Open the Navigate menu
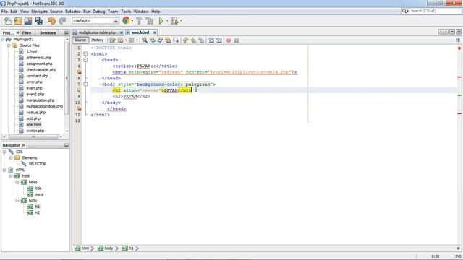The height and width of the screenshot is (260, 463). [39, 12]
